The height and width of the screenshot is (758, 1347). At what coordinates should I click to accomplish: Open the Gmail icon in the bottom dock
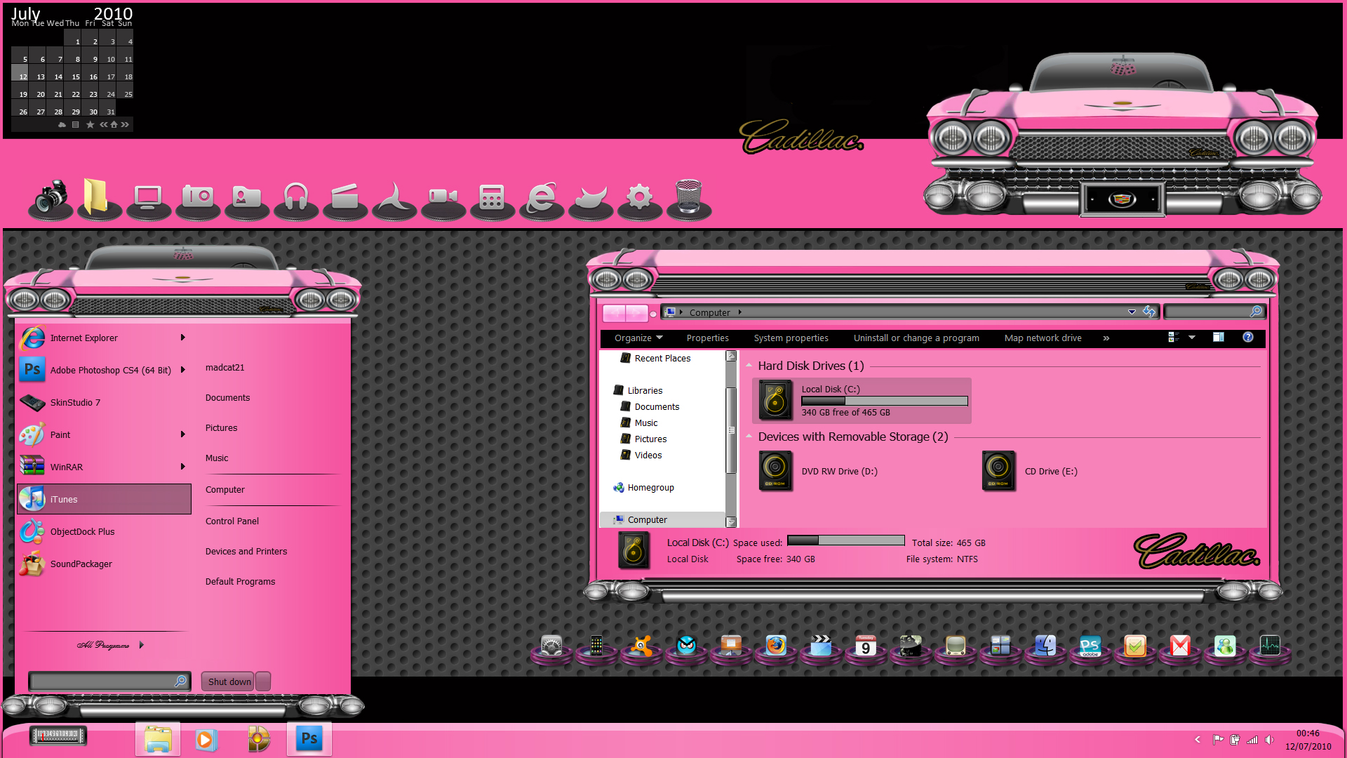point(1180,646)
